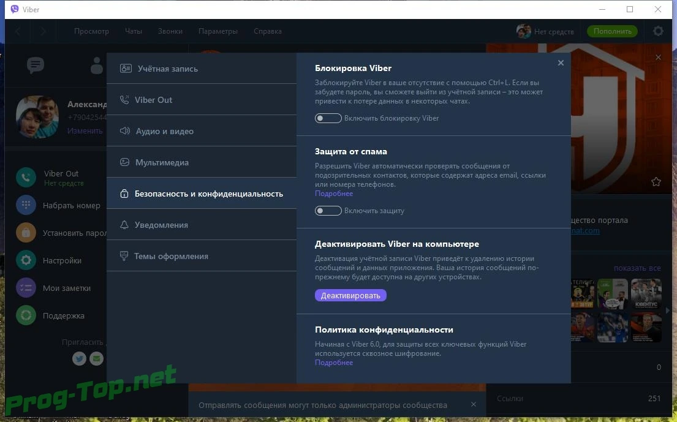Open the Multimedia settings tab
The image size is (677, 422).
[201, 162]
